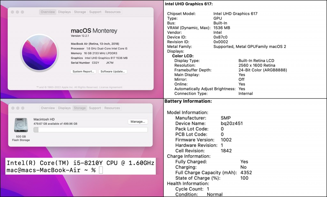Click the Device Name value "bq20z451"
Viewport: 327px width, 197px height.
click(x=232, y=123)
